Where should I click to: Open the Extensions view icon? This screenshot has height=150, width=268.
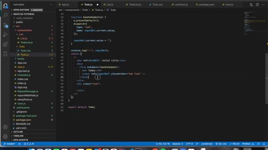click(5, 45)
